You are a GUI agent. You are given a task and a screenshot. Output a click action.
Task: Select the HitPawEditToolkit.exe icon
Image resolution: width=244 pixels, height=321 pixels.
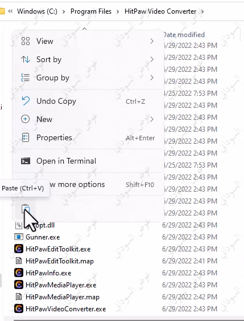pyautogui.click(x=19, y=249)
